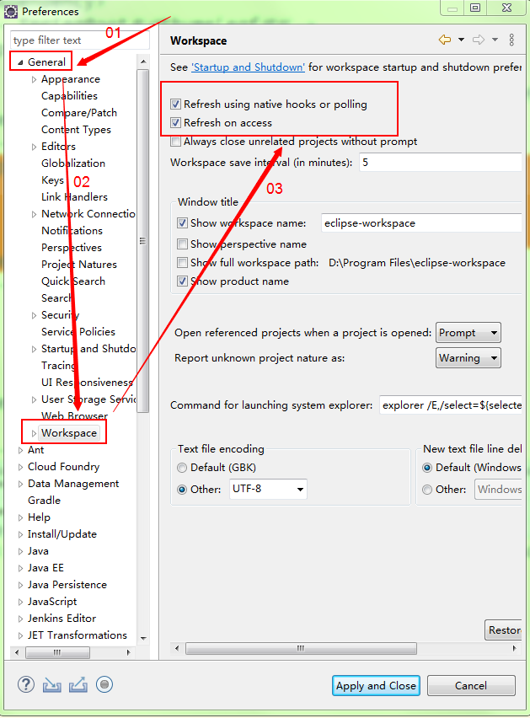Toggle Show product name checkbox

click(x=182, y=281)
